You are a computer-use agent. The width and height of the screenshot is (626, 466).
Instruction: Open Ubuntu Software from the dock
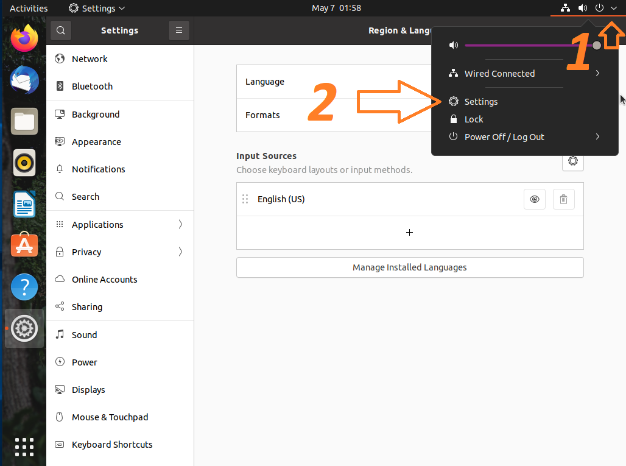tap(24, 245)
